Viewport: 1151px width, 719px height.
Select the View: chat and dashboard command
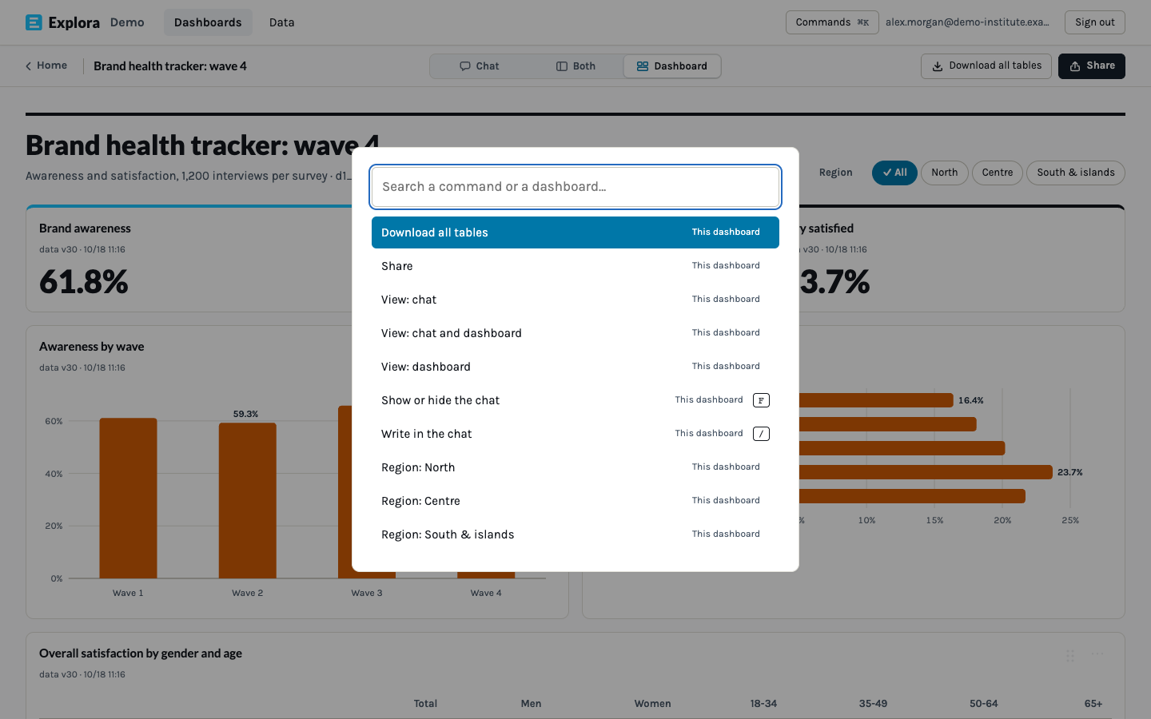tap(575, 333)
